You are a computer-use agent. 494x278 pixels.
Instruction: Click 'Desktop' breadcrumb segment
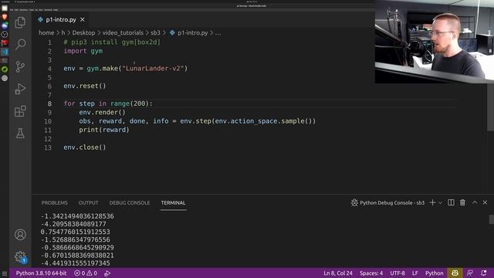pyautogui.click(x=83, y=32)
